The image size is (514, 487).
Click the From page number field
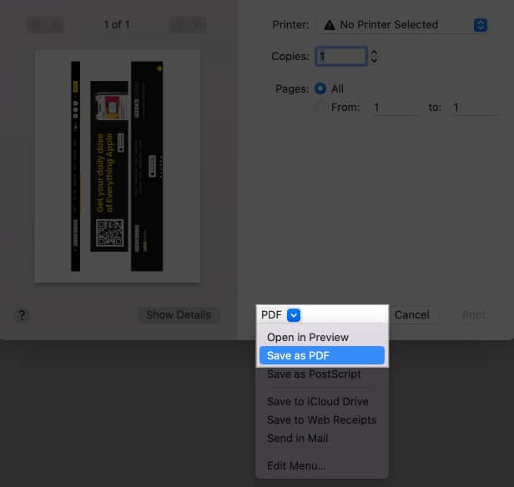[x=396, y=108]
